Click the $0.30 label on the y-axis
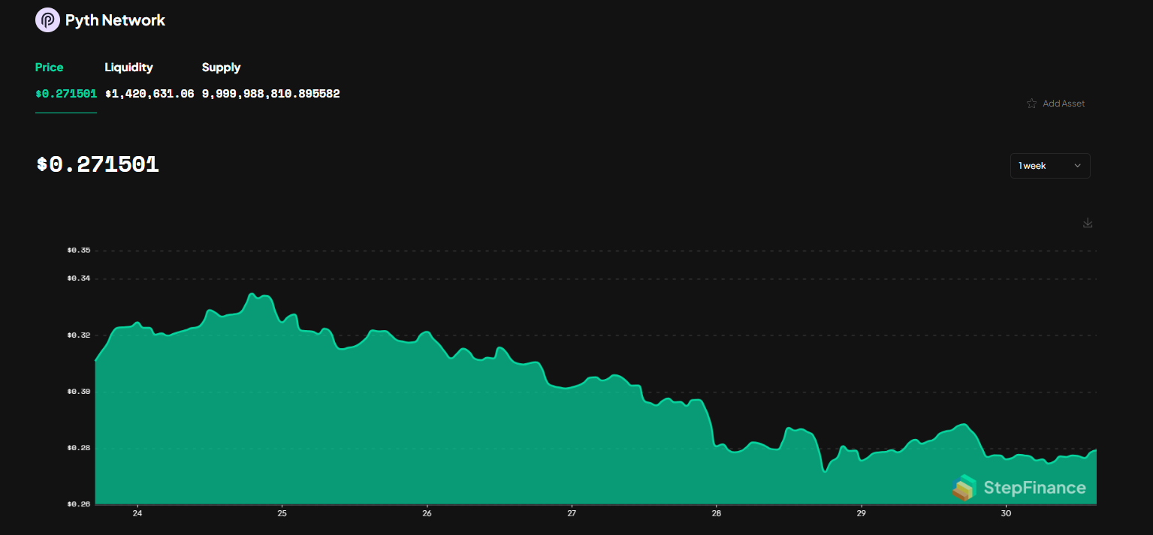This screenshot has width=1153, height=535. 78,392
